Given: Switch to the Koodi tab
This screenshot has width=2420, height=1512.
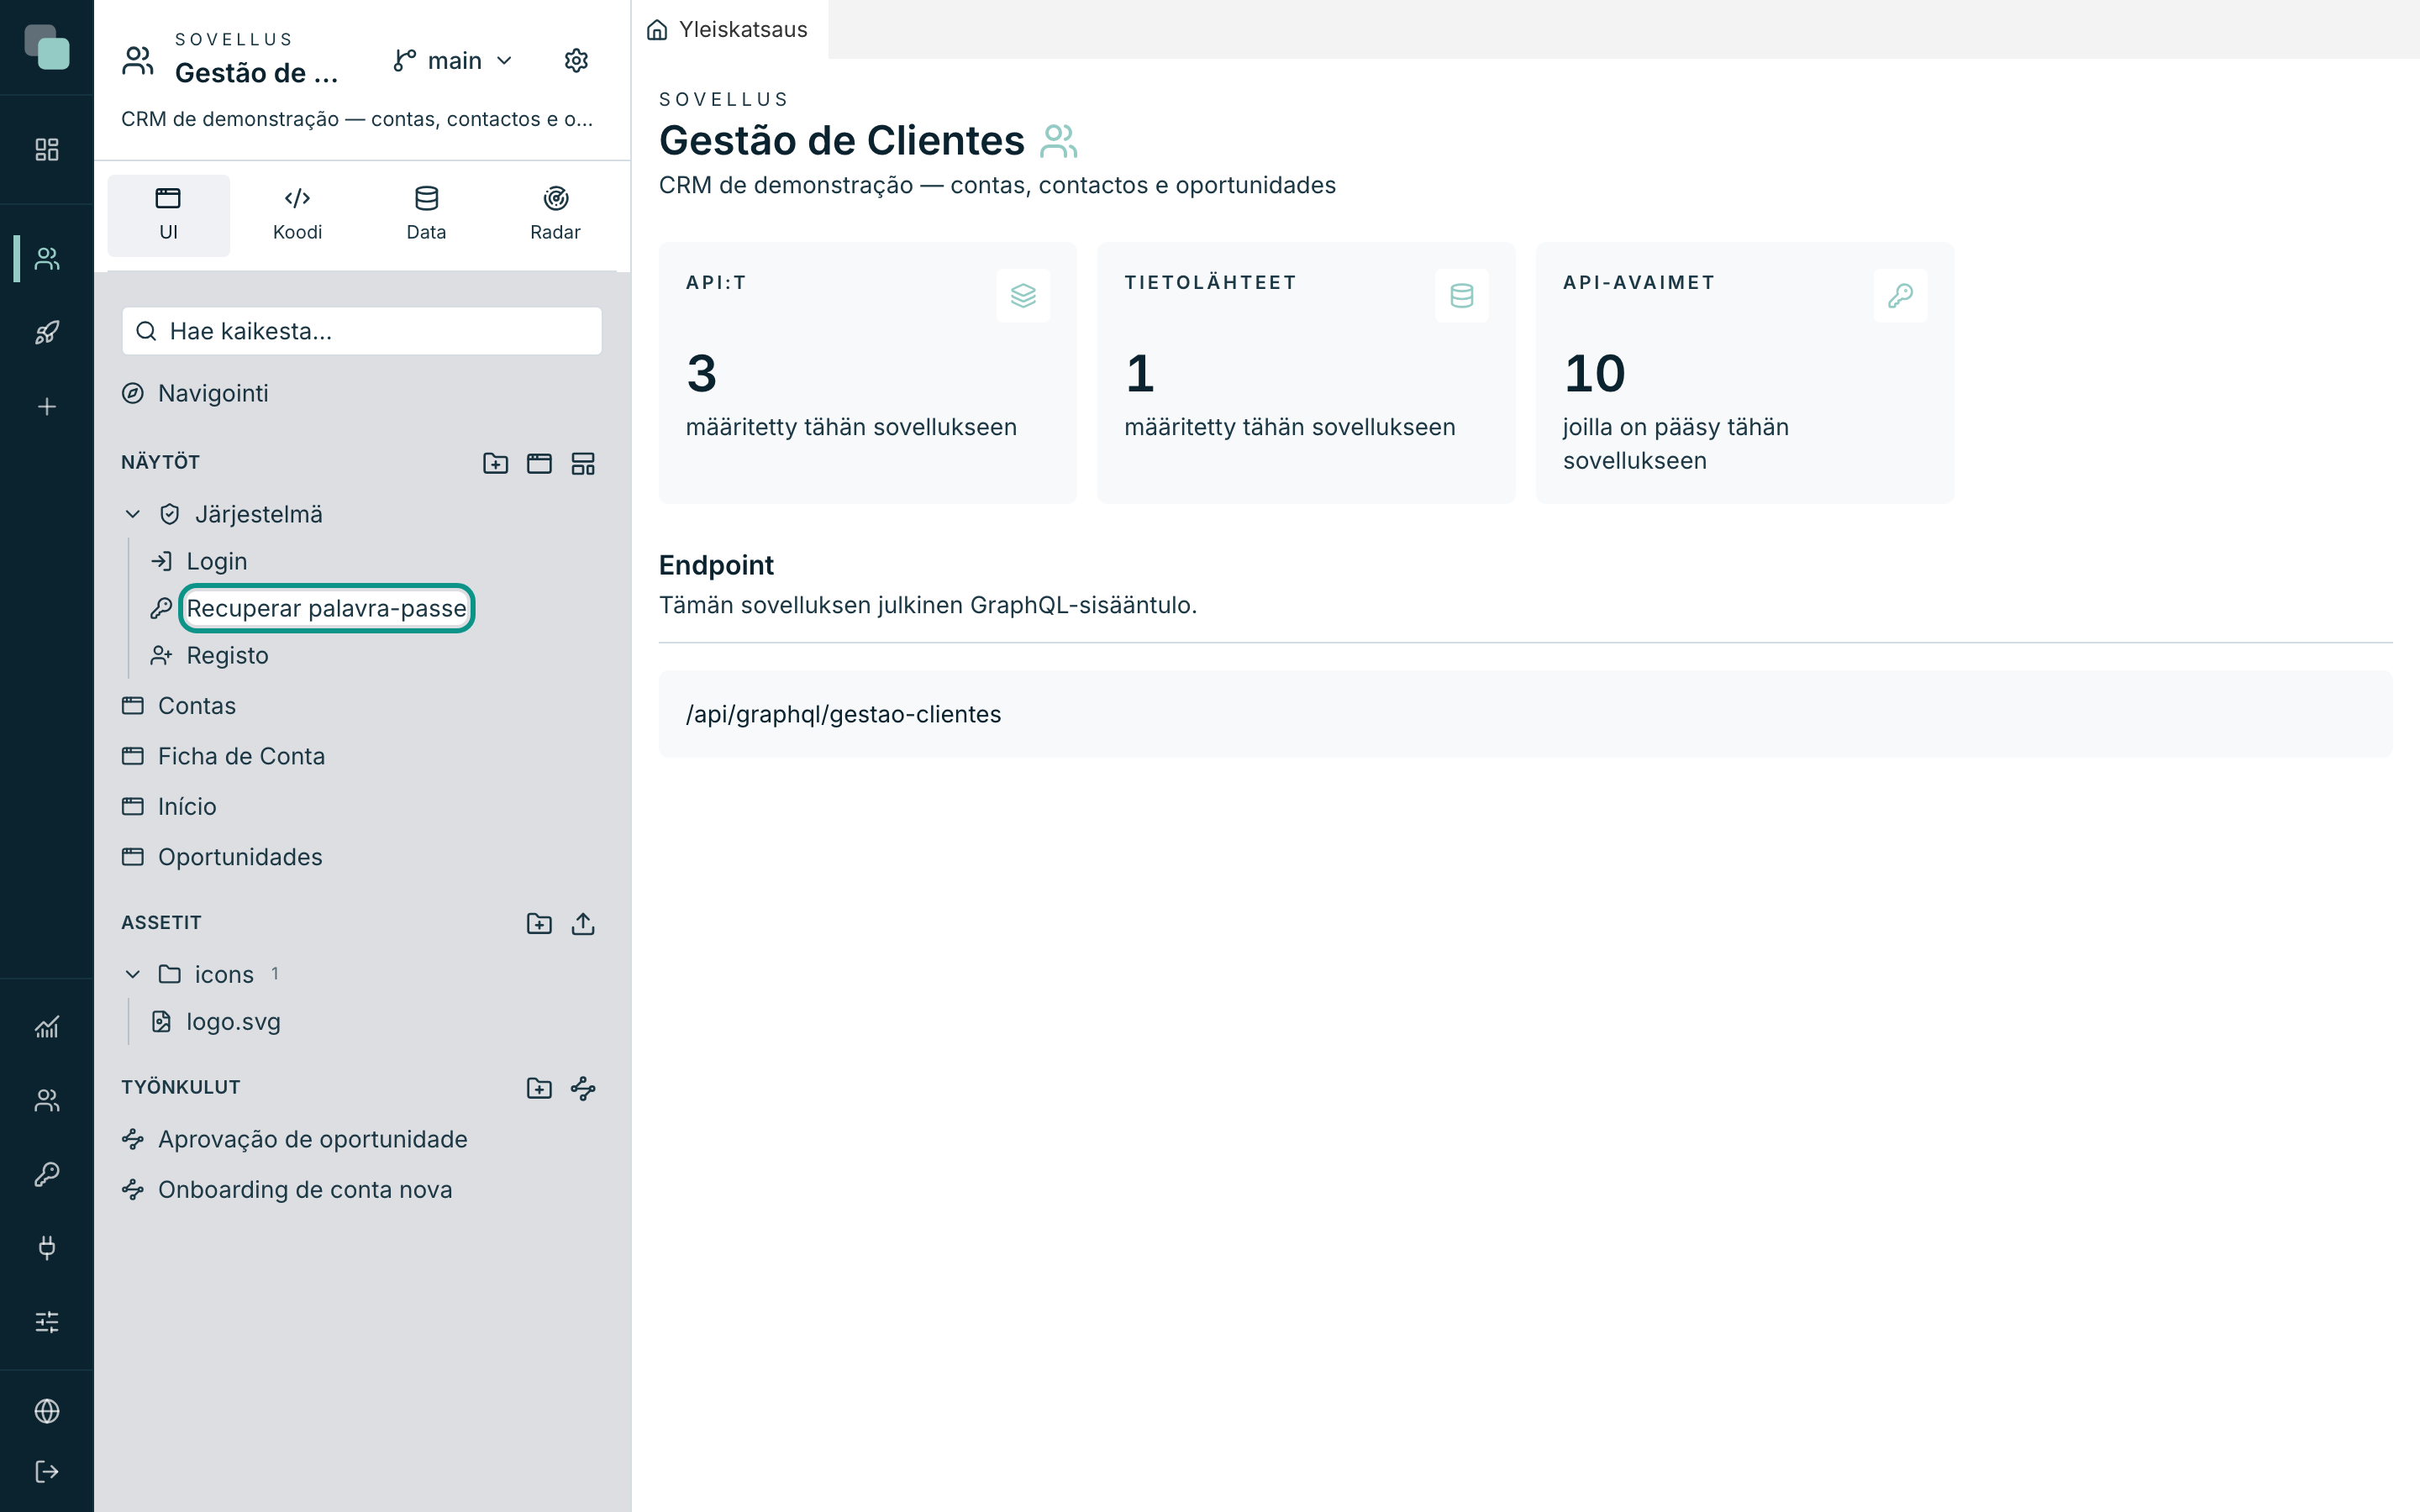Looking at the screenshot, I should [297, 215].
